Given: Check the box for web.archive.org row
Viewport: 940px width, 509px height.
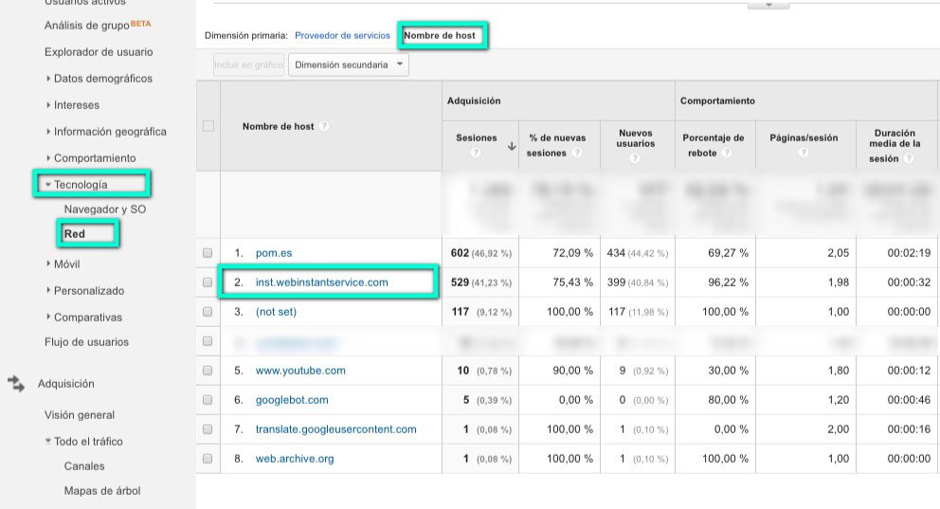Looking at the screenshot, I should pos(208,459).
